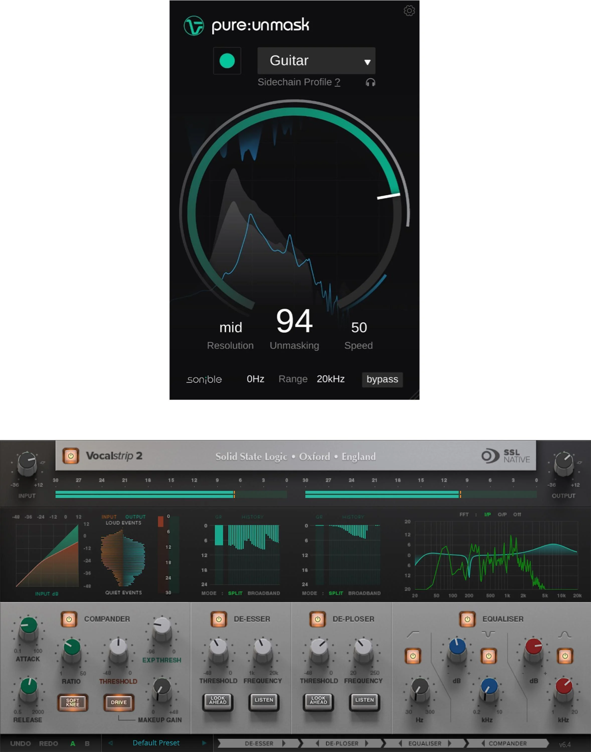Image resolution: width=591 pixels, height=752 pixels.
Task: Toggle the DE-PLOSER power button
Action: pyautogui.click(x=317, y=619)
